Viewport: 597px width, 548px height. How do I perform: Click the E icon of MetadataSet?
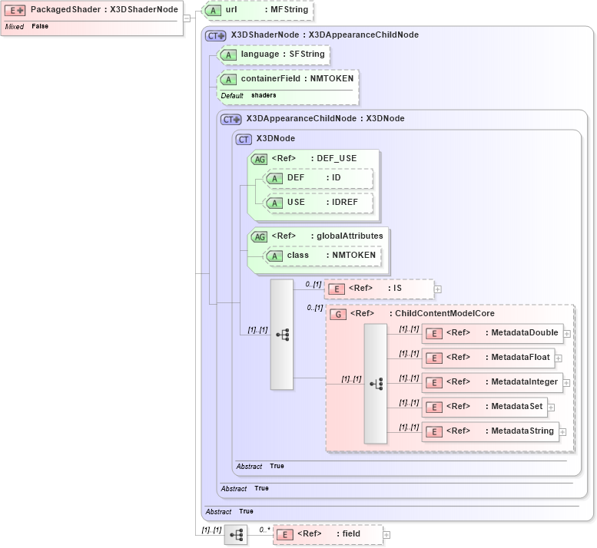pos(434,408)
